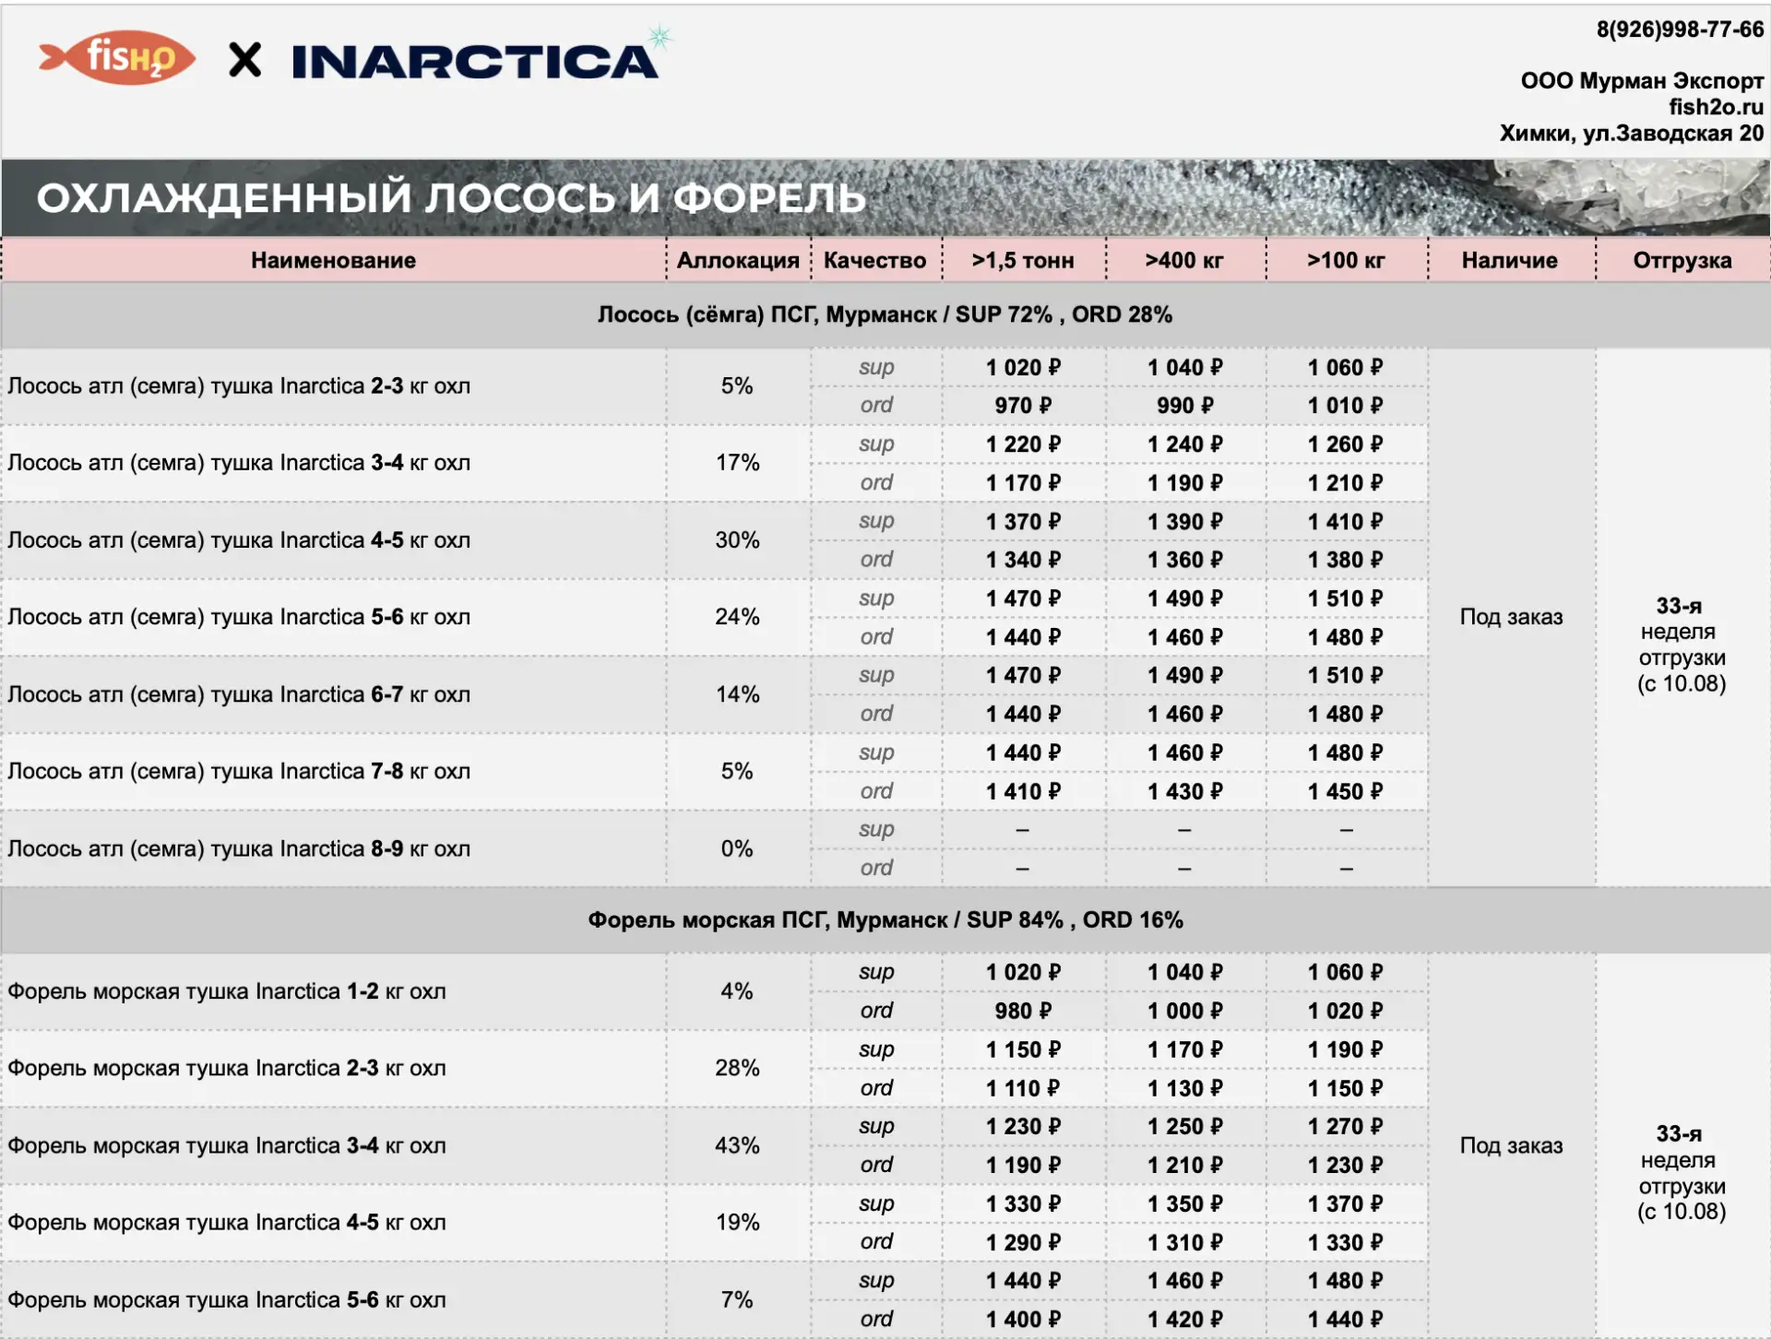Click the 7% allocation cell

pyautogui.click(x=738, y=1299)
